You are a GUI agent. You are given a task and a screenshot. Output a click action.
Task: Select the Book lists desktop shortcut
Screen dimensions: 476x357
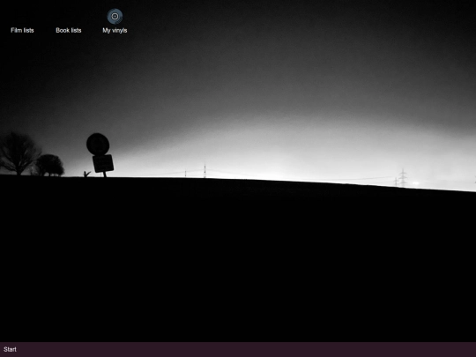[x=69, y=30]
